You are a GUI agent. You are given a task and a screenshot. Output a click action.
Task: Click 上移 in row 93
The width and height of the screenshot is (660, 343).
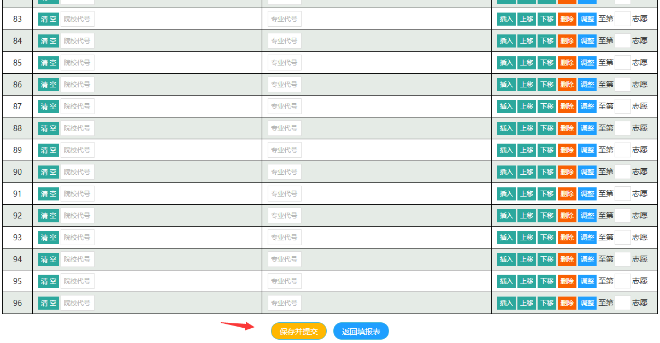527,238
